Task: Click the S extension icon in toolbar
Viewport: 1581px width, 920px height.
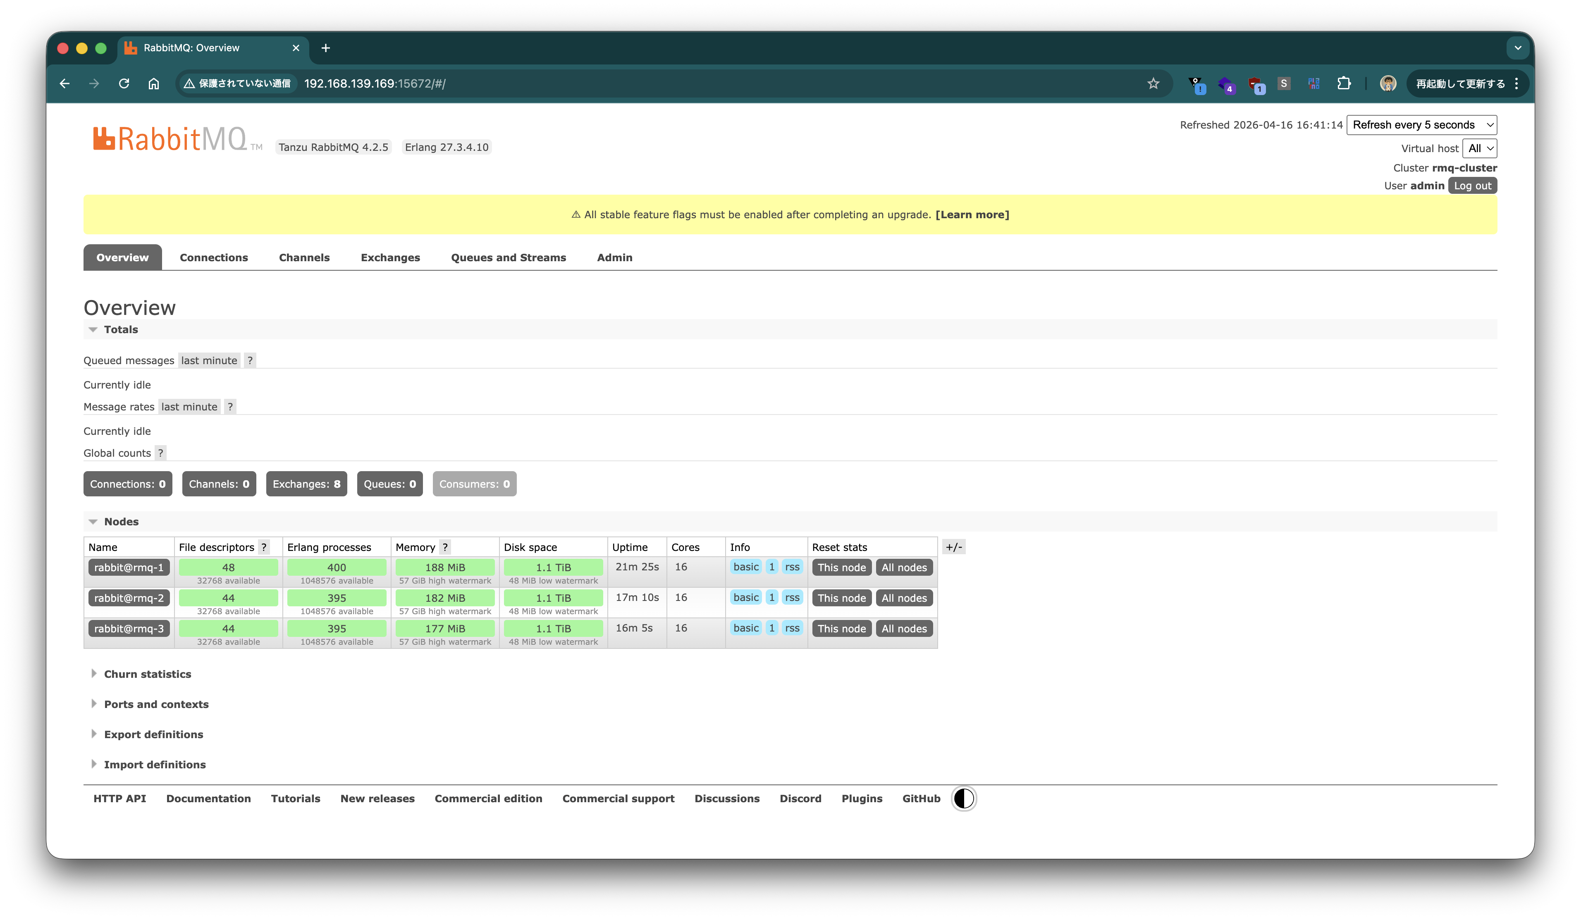Action: click(1284, 83)
